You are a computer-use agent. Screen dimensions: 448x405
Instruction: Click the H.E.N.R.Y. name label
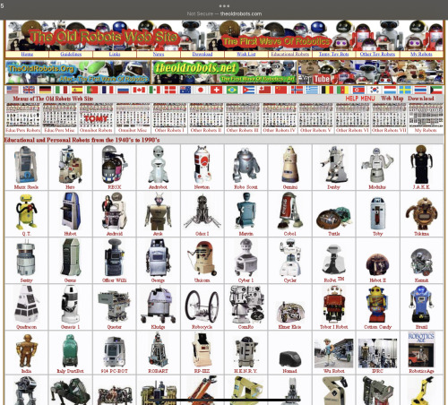click(246, 371)
